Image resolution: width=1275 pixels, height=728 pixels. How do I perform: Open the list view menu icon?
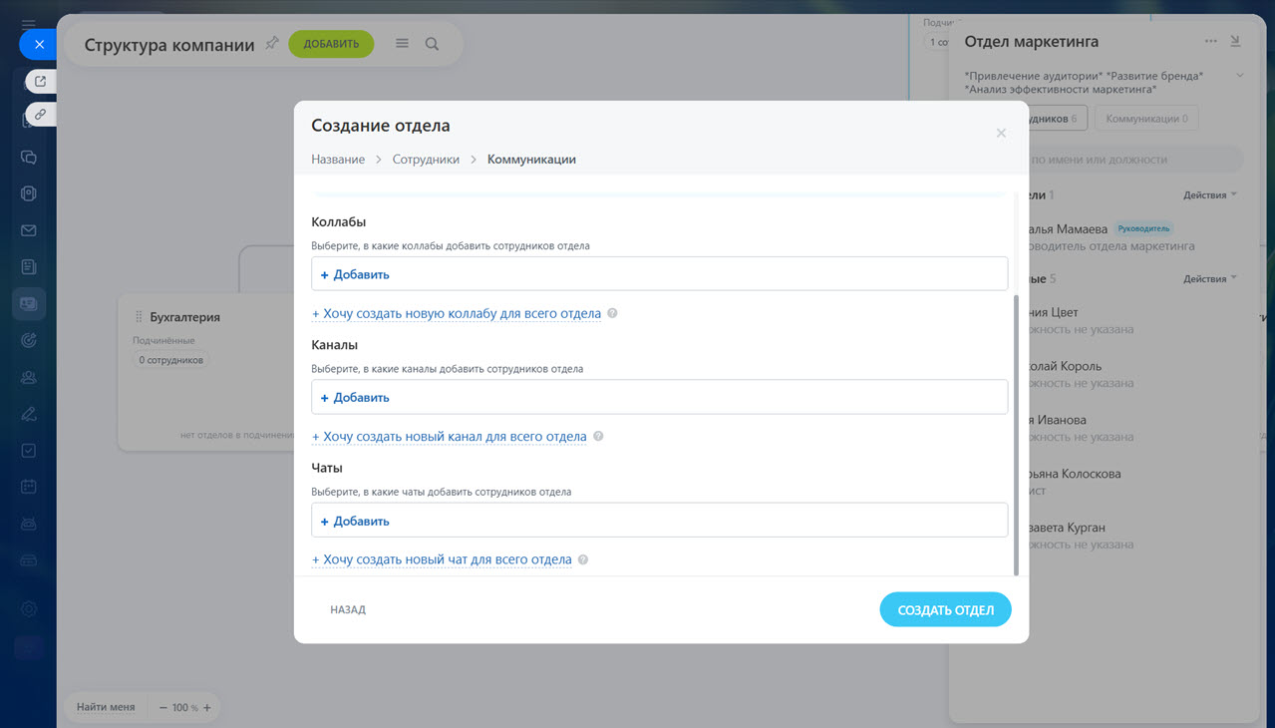click(x=402, y=44)
